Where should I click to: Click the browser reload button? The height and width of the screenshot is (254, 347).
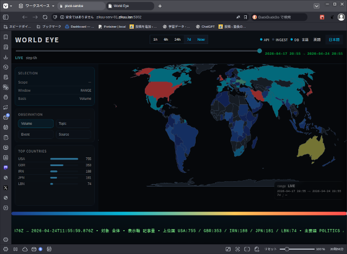click(46, 17)
